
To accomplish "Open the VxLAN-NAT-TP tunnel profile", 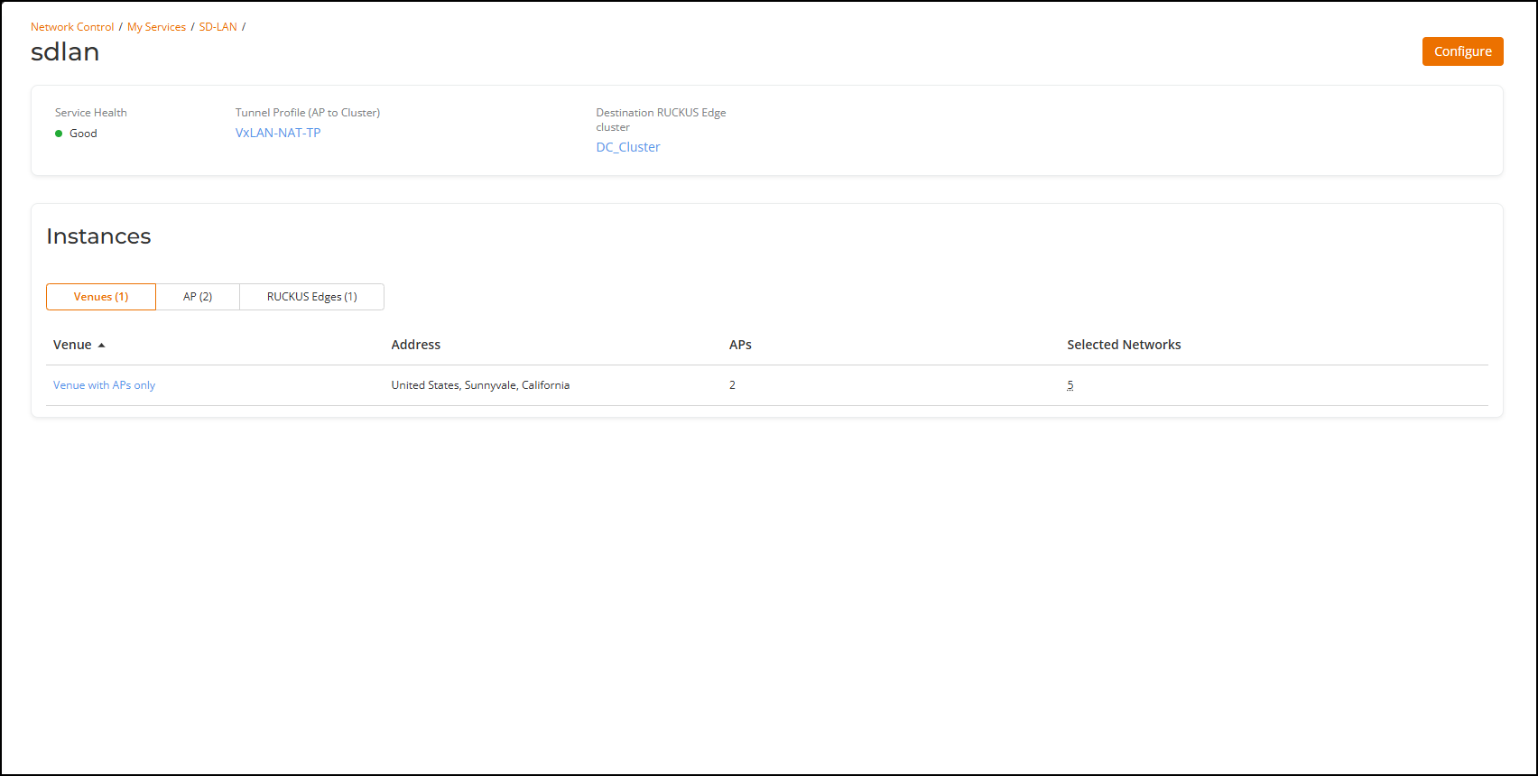I will pos(278,133).
